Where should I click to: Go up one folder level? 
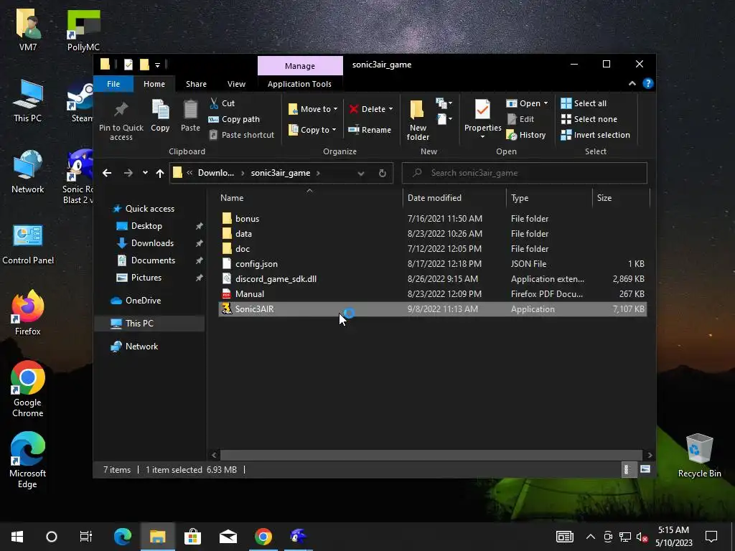tap(160, 173)
